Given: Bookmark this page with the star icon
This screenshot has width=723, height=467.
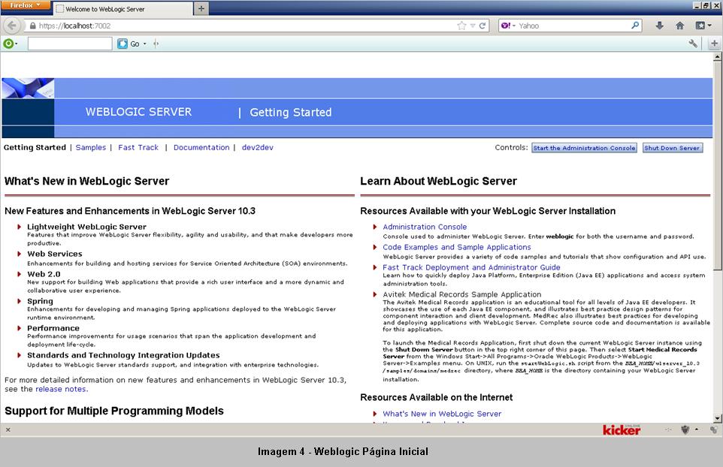Looking at the screenshot, I should tap(461, 26).
